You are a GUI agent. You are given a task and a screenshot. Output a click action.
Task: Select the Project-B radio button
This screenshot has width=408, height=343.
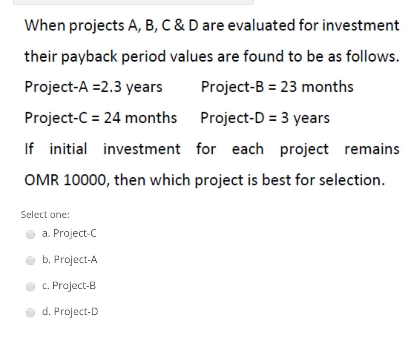click(30, 286)
